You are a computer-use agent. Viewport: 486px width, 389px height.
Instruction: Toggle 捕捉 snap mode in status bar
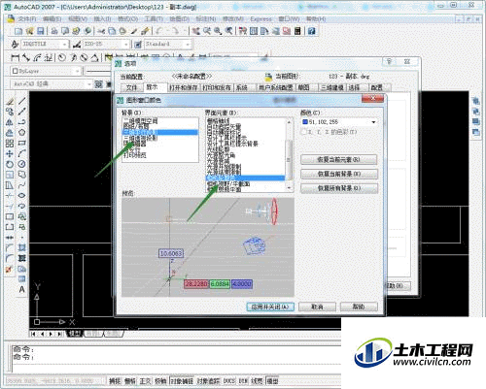115,381
